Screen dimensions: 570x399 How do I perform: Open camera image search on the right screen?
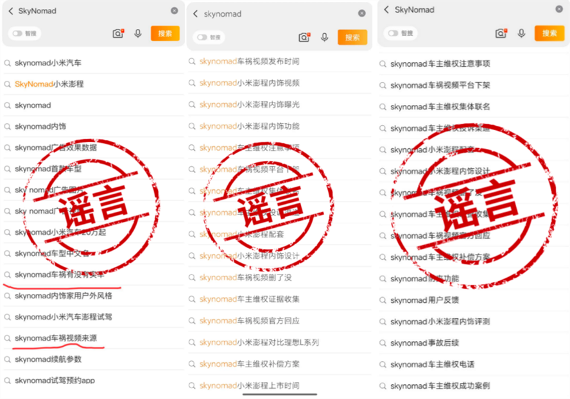(x=501, y=33)
